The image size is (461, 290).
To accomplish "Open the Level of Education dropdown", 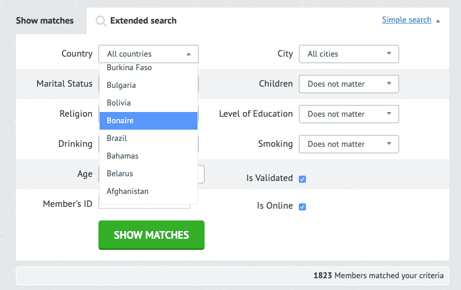I will tap(348, 114).
